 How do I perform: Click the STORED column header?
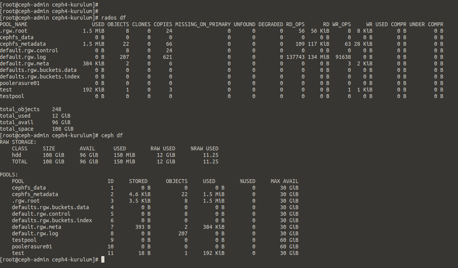click(x=138, y=181)
